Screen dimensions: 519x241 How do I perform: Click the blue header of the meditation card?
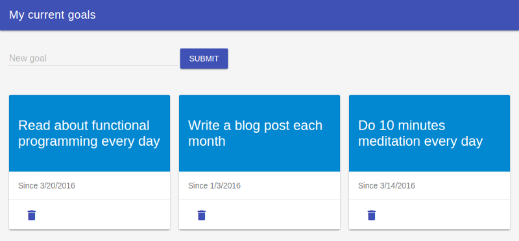[429, 133]
